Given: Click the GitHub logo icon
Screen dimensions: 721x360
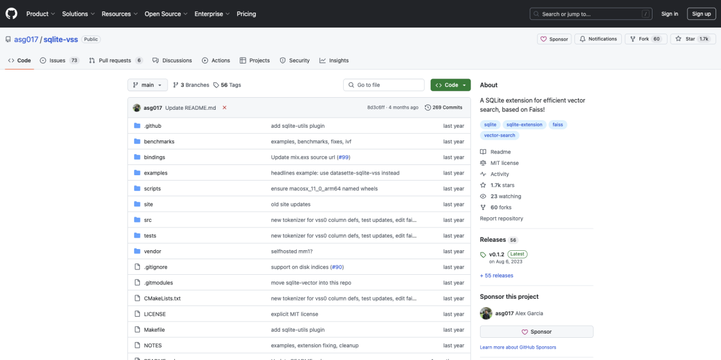Looking at the screenshot, I should [x=12, y=14].
